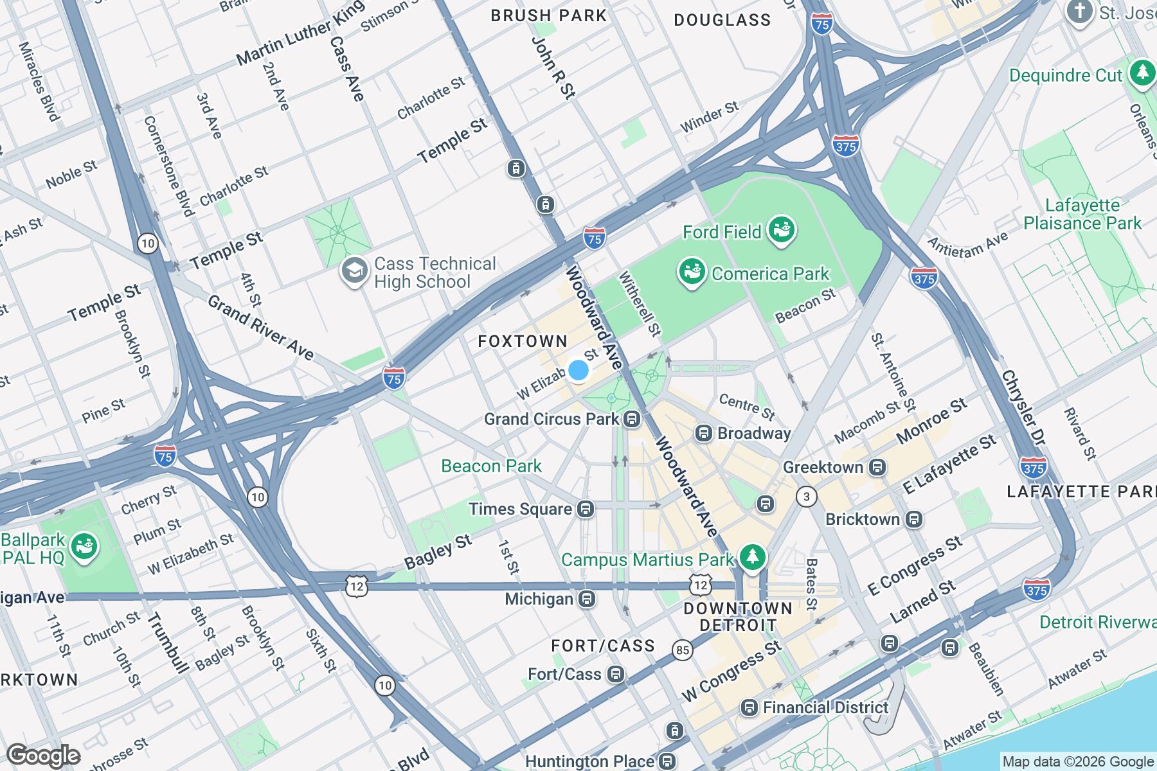Select the Ballpark PAL HQ marker
Screen dimensions: 1157x771
[x=85, y=546]
